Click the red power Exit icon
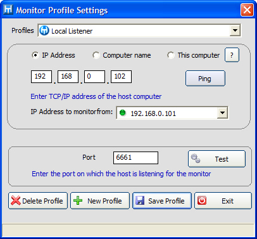Image resolution: width=257 pixels, height=239 pixels. [x=202, y=200]
